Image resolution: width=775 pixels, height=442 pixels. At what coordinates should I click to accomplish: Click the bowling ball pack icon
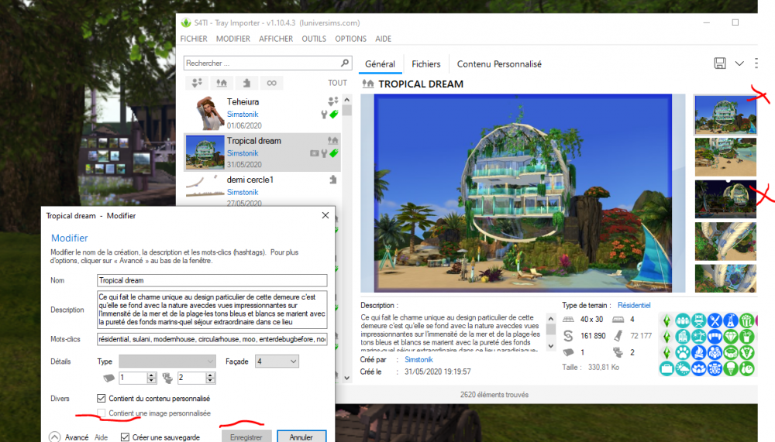[x=747, y=368]
